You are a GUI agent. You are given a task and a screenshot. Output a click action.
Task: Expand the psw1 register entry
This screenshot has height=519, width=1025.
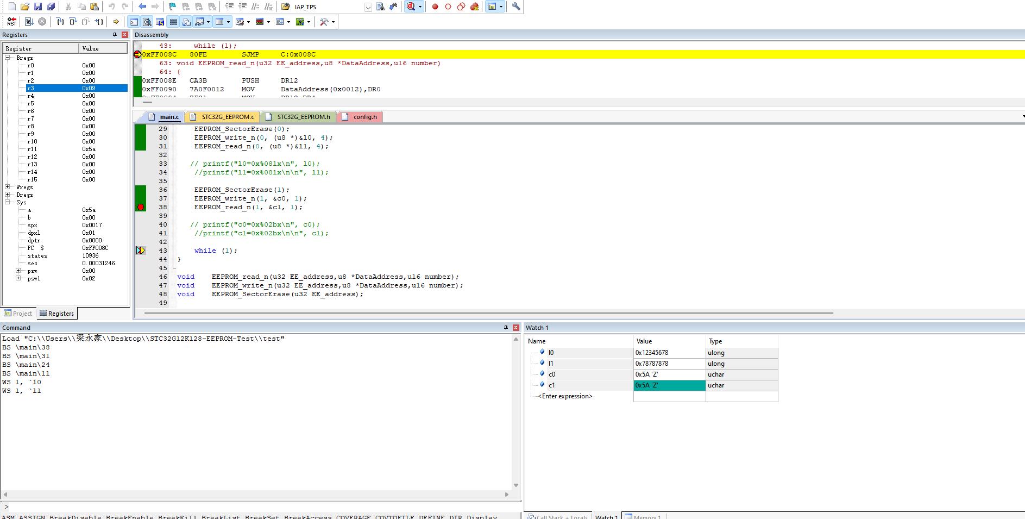(x=18, y=278)
